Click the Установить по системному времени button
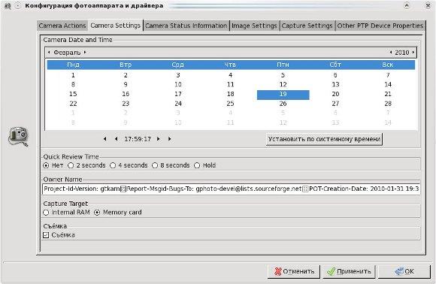 [x=324, y=139]
